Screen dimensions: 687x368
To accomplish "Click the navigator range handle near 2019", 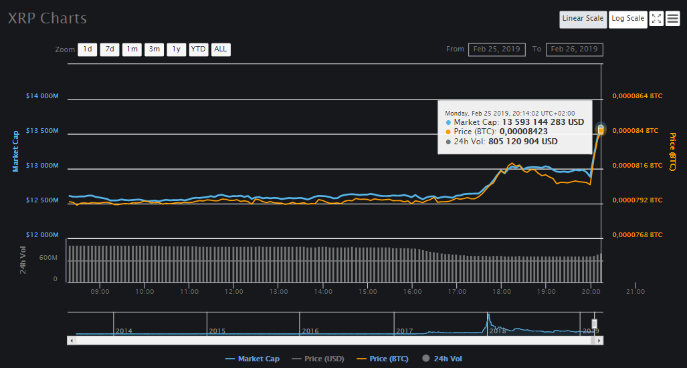I will [x=594, y=324].
